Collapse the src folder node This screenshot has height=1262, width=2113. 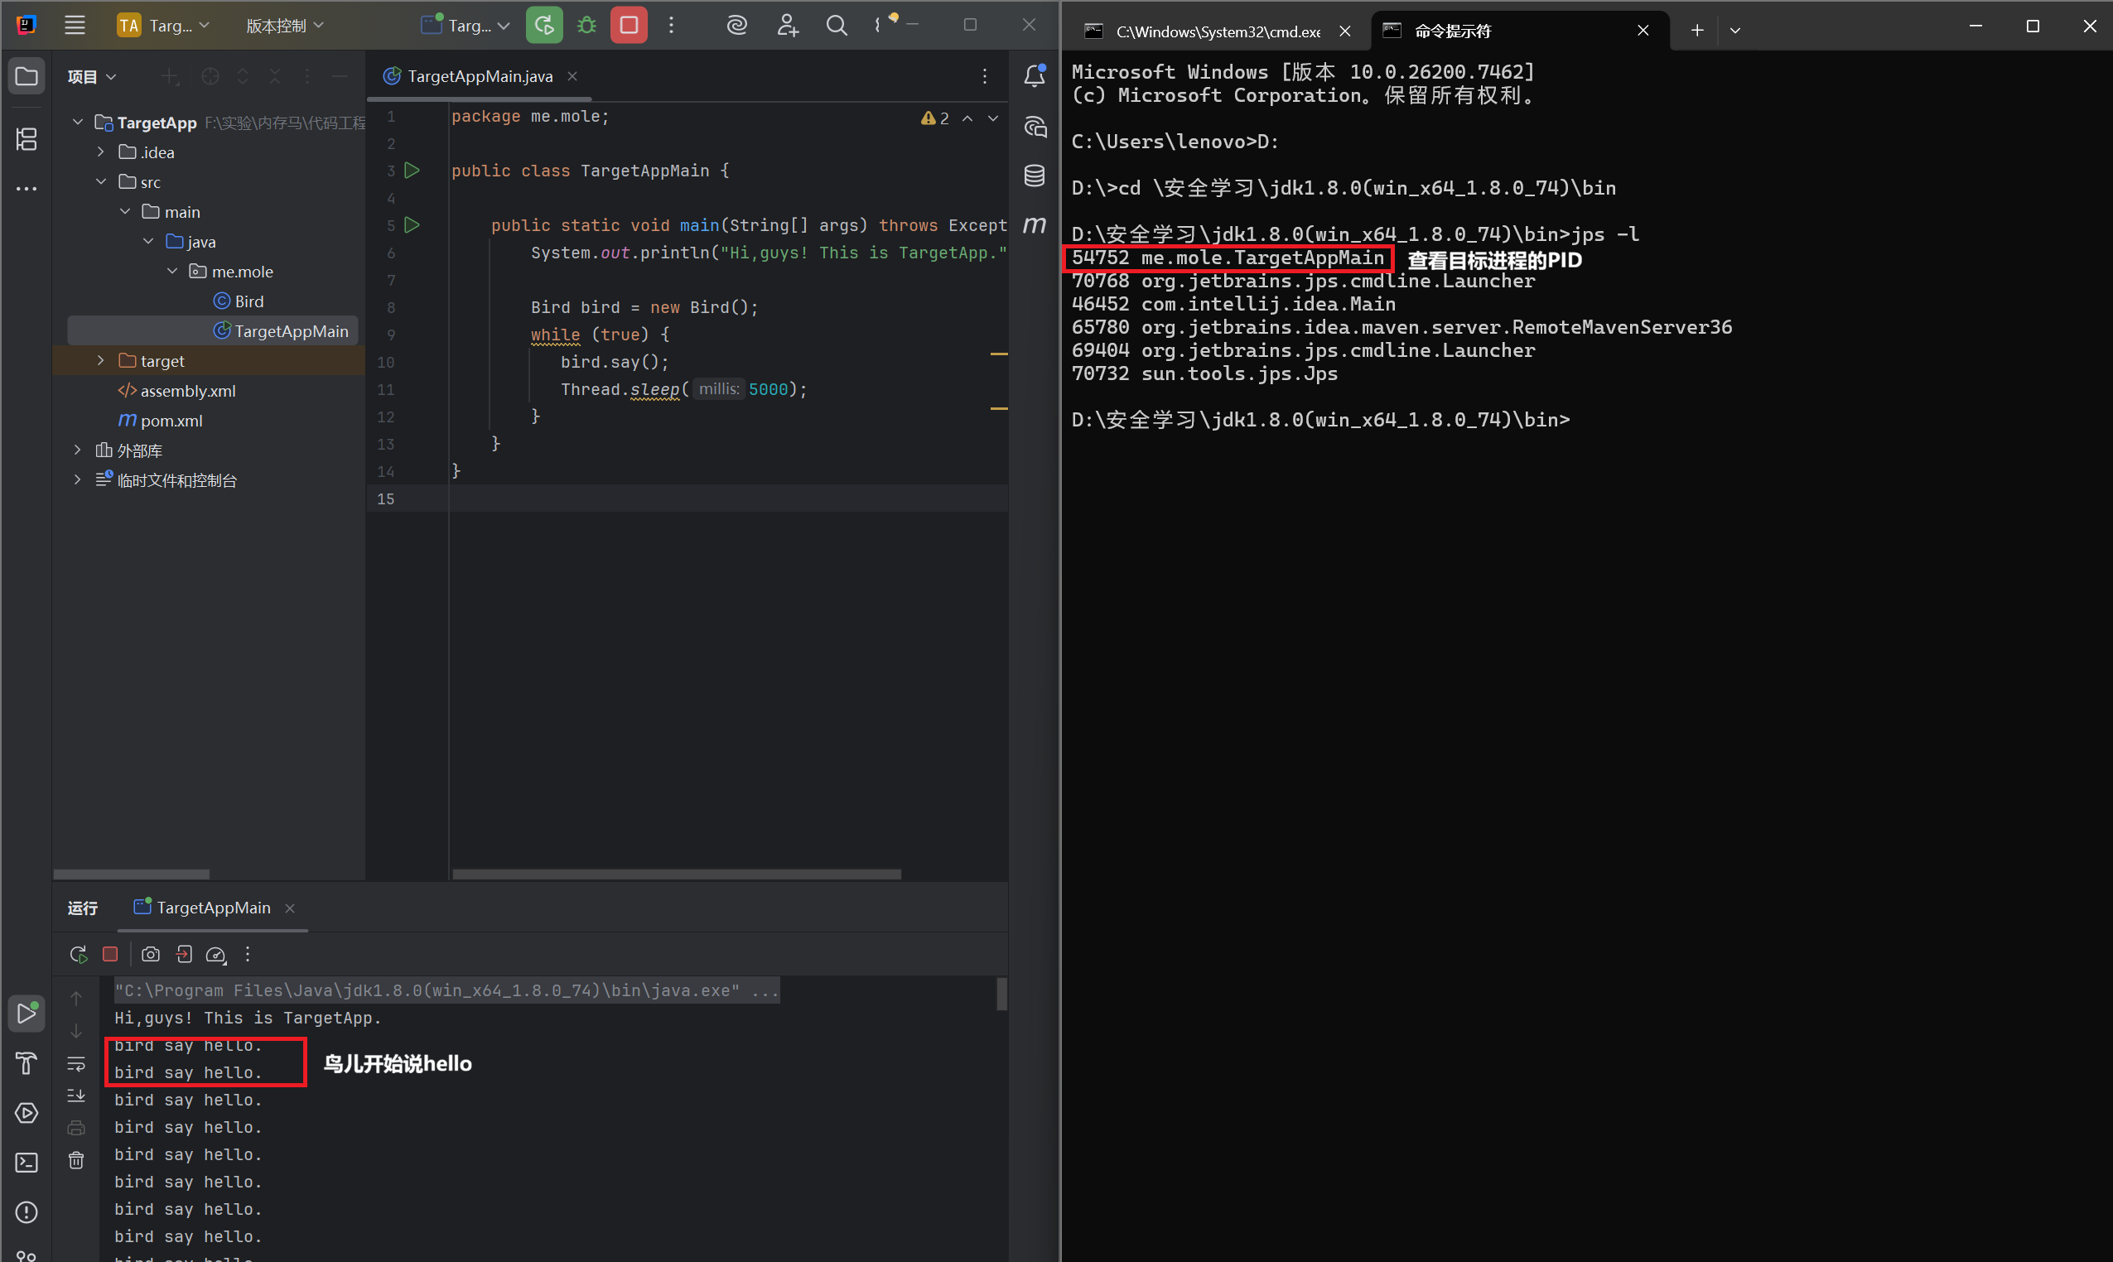(101, 182)
